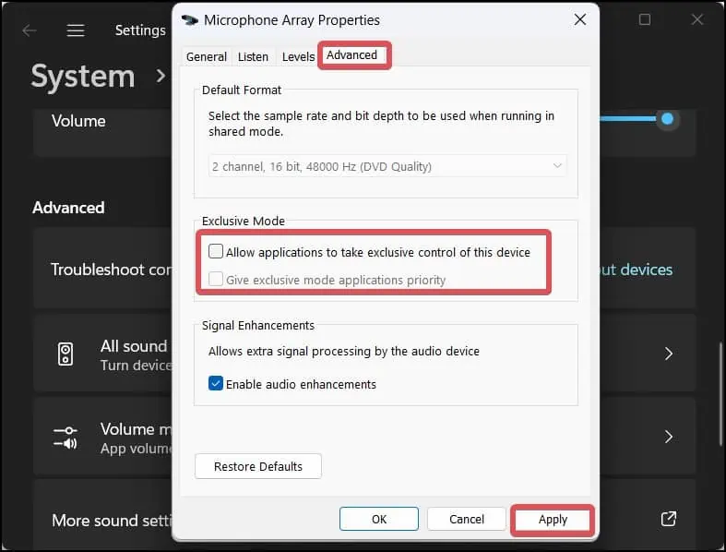Click the back arrow in Settings
The width and height of the screenshot is (726, 552).
click(30, 30)
